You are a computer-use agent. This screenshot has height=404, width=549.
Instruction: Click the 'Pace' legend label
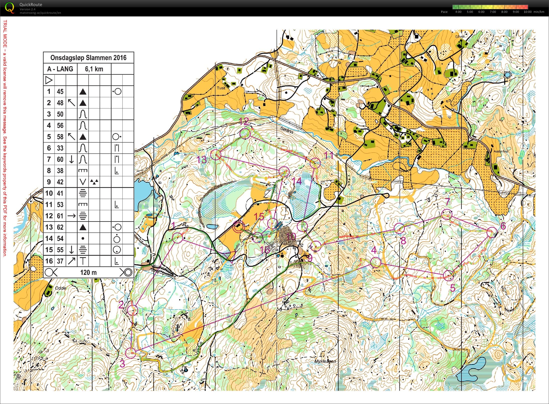[x=444, y=12]
